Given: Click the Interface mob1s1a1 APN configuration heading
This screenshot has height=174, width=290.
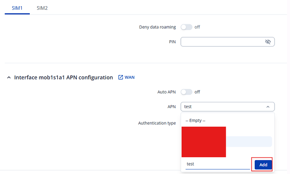Looking at the screenshot, I should tap(63, 78).
